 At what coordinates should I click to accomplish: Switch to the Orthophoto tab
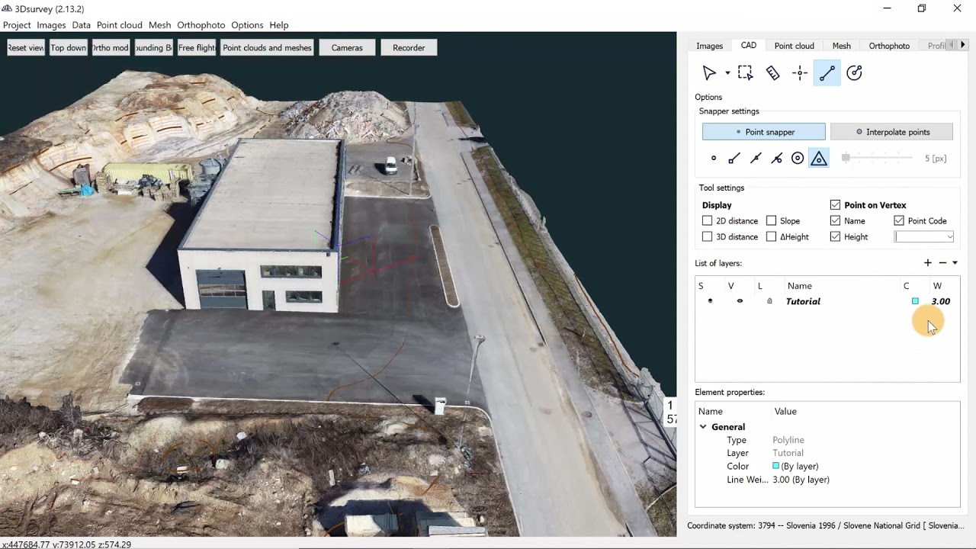[x=889, y=46]
